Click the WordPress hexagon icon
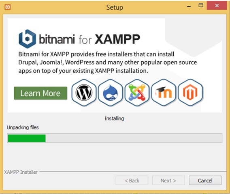Viewport: 230px width, 194px height. (x=84, y=93)
